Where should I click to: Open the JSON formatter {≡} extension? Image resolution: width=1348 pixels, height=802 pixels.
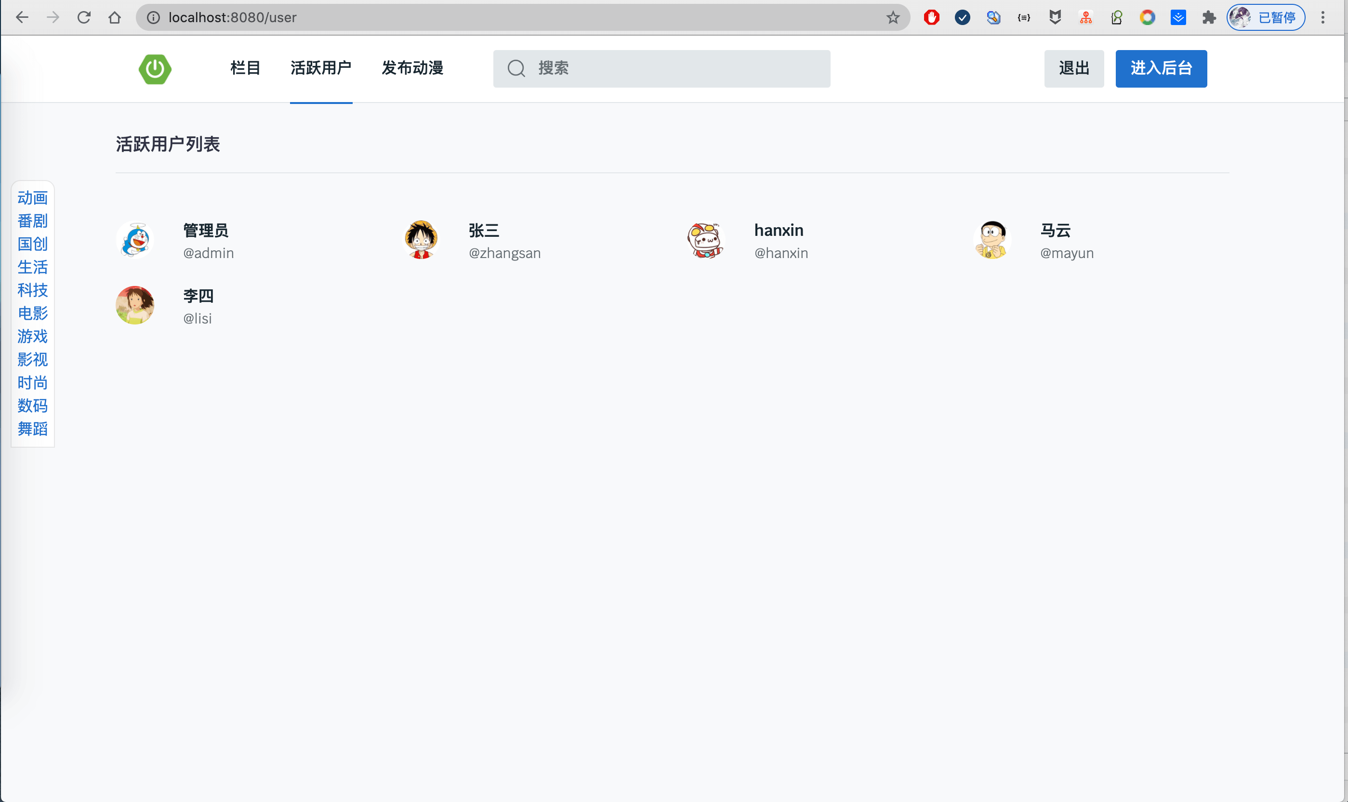1024,17
